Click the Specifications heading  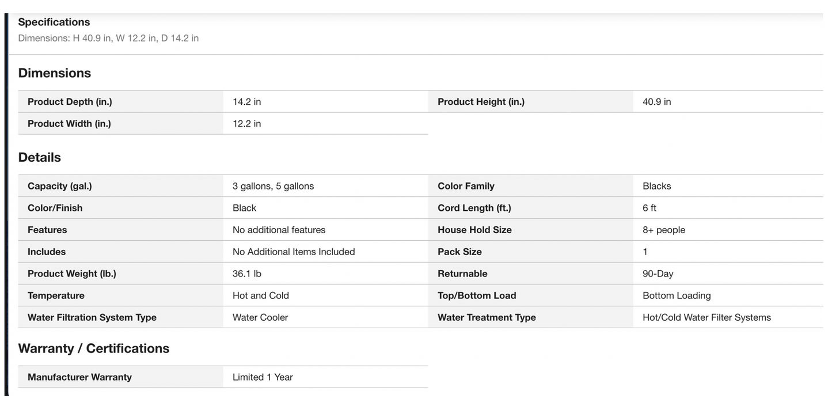[54, 22]
